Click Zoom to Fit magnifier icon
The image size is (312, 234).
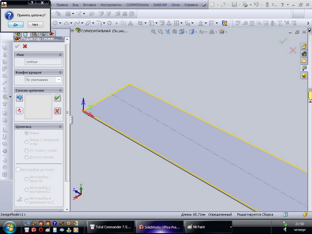click(x=154, y=32)
